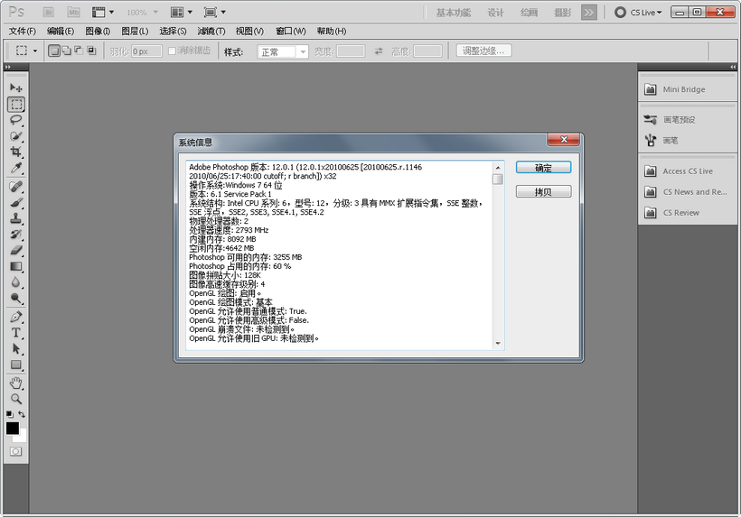Image resolution: width=741 pixels, height=517 pixels.
Task: Select the Pen tool
Action: [x=15, y=317]
